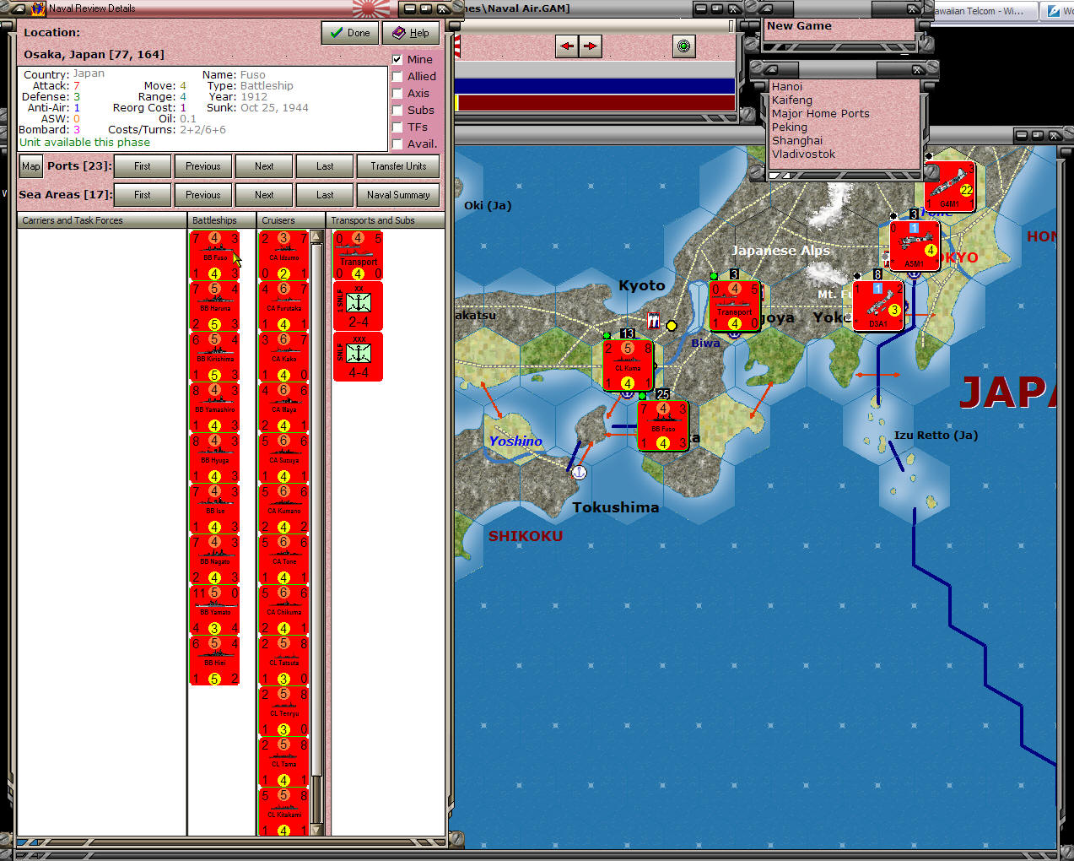The height and width of the screenshot is (861, 1074).
Task: Select the CA Maya cruiser counter
Action: point(283,407)
